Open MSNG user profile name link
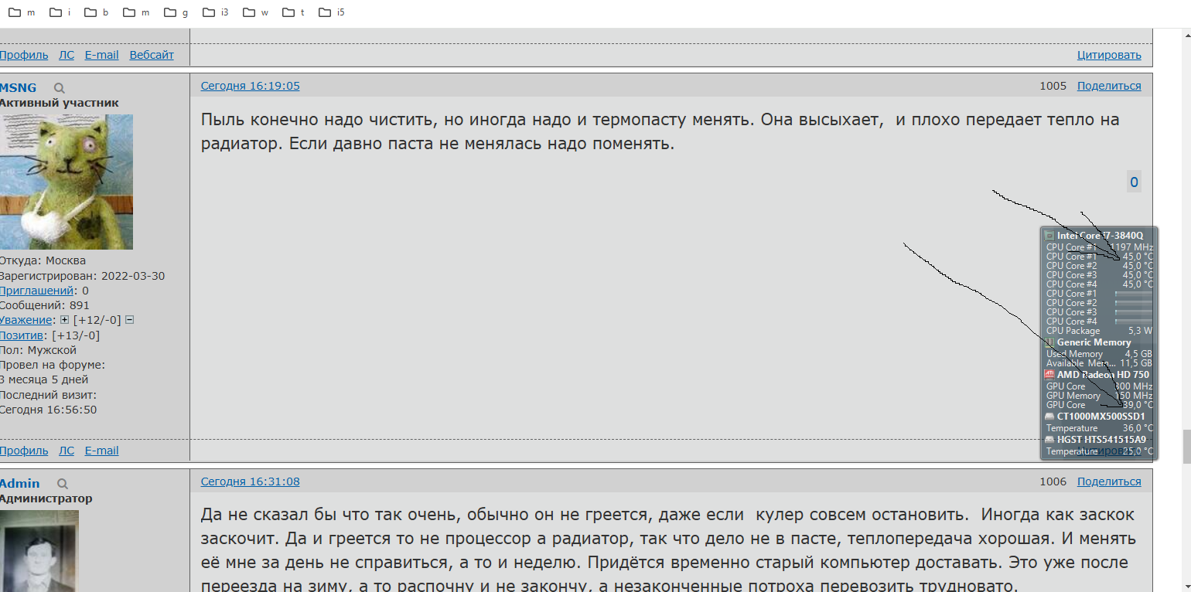The width and height of the screenshot is (1191, 592). [18, 87]
